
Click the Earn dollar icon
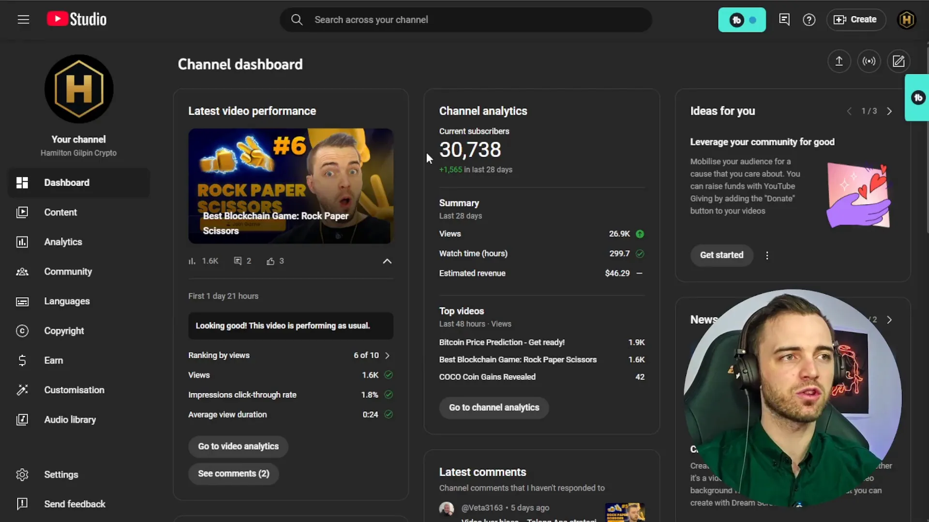[x=22, y=361]
